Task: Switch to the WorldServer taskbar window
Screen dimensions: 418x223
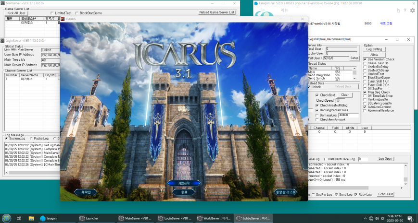Action: coord(214,218)
